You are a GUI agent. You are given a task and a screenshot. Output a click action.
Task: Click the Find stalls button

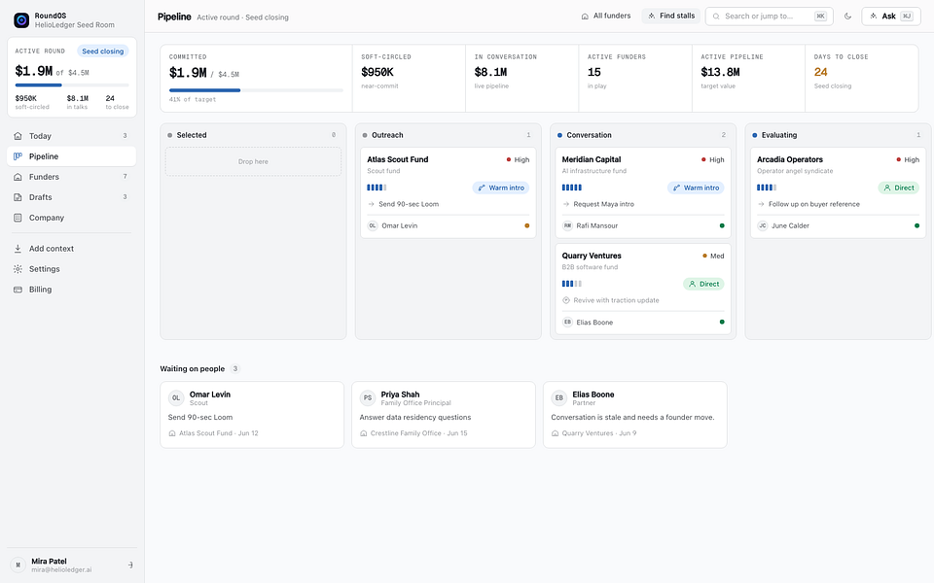[x=671, y=17]
